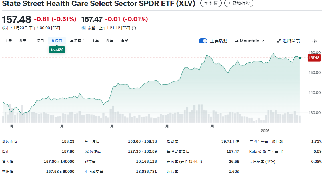Image resolution: width=326 pixels, height=175 pixels.
Task: Switch to the 1天 time range tab
Action: coord(9,41)
